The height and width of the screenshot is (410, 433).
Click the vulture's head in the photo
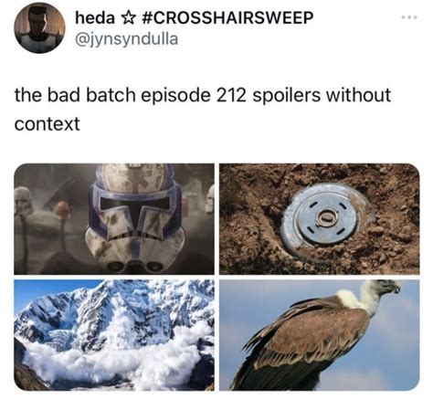point(386,287)
